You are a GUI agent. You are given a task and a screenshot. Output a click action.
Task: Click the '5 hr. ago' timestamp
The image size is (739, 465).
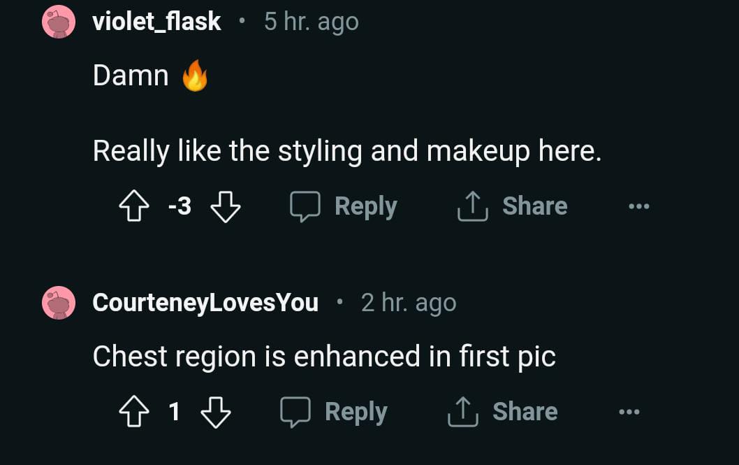[x=312, y=22]
